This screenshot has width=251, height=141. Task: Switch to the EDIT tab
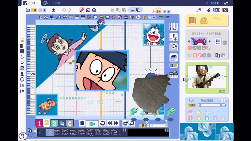30,3
